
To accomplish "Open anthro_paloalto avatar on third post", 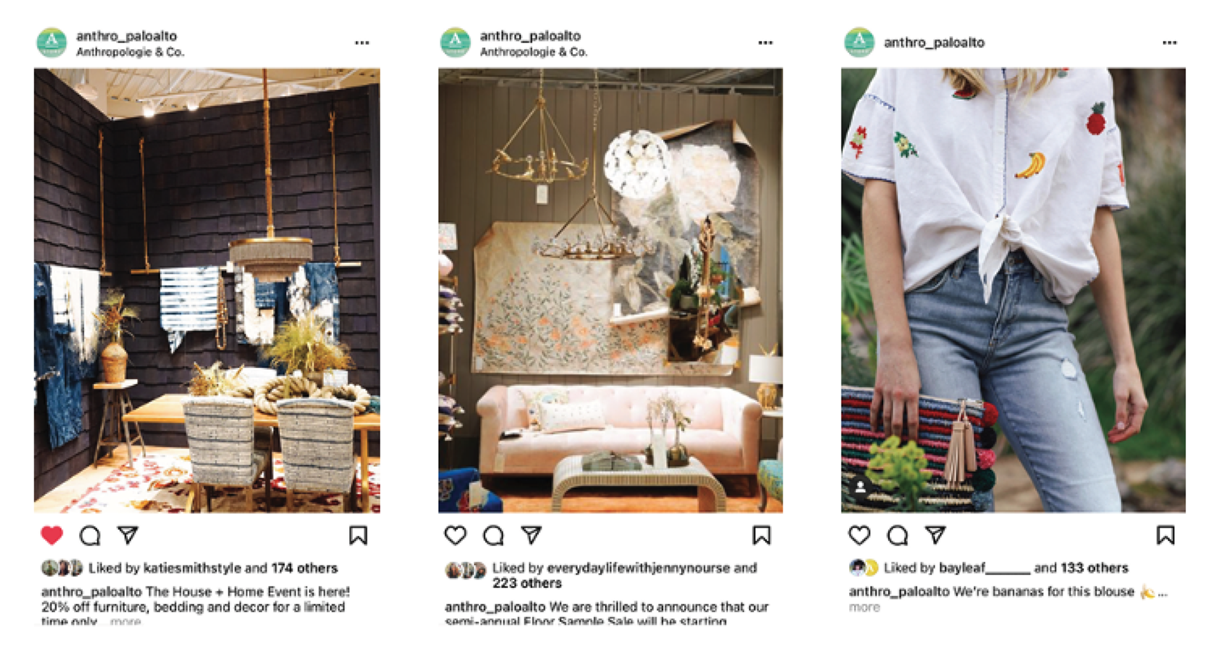I will (x=859, y=43).
